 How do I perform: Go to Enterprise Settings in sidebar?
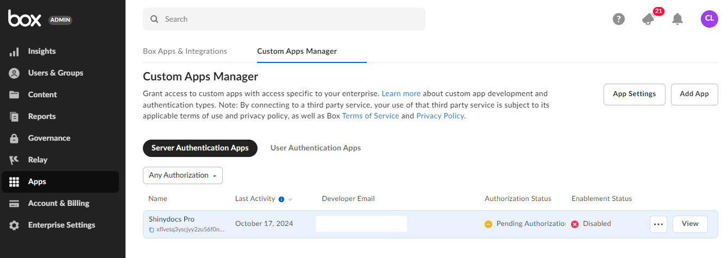(x=61, y=225)
